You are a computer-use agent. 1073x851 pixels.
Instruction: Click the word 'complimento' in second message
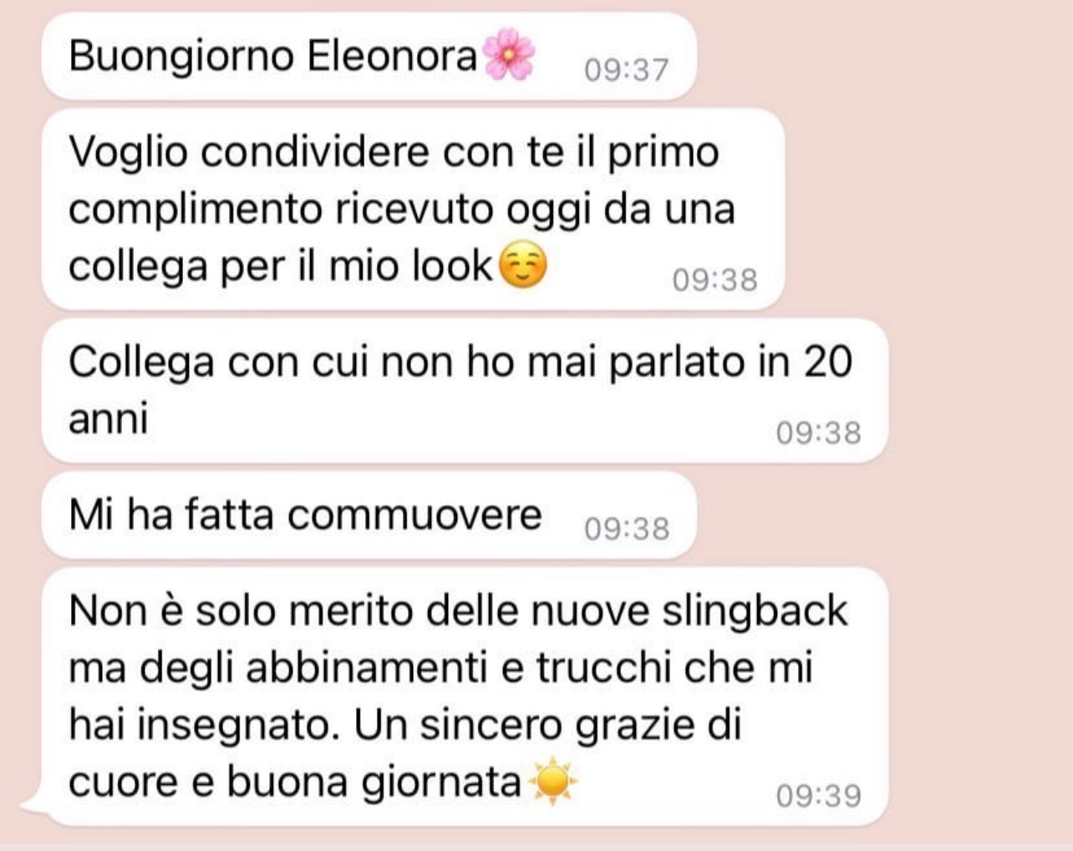tap(195, 210)
